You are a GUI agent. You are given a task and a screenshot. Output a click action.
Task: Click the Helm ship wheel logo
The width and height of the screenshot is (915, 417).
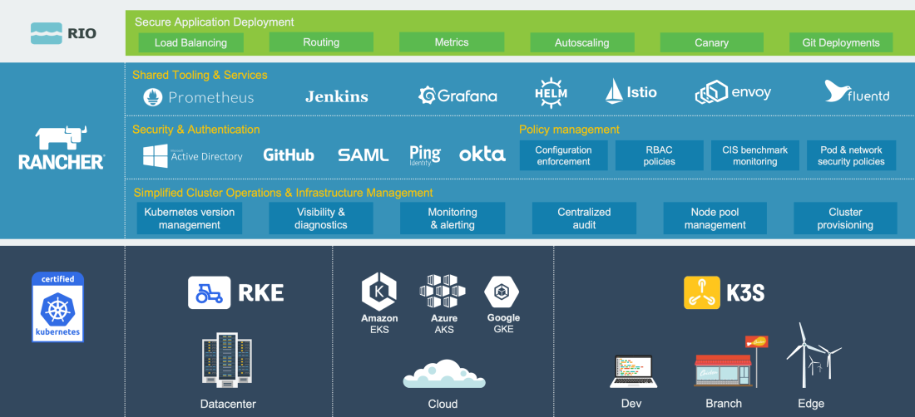point(551,93)
